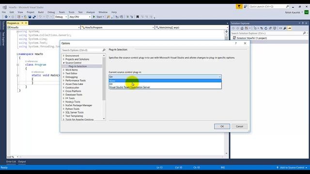This screenshot has height=174, width=310.
Task: Choose None in the plug-in dropdown list
Action: point(165,81)
